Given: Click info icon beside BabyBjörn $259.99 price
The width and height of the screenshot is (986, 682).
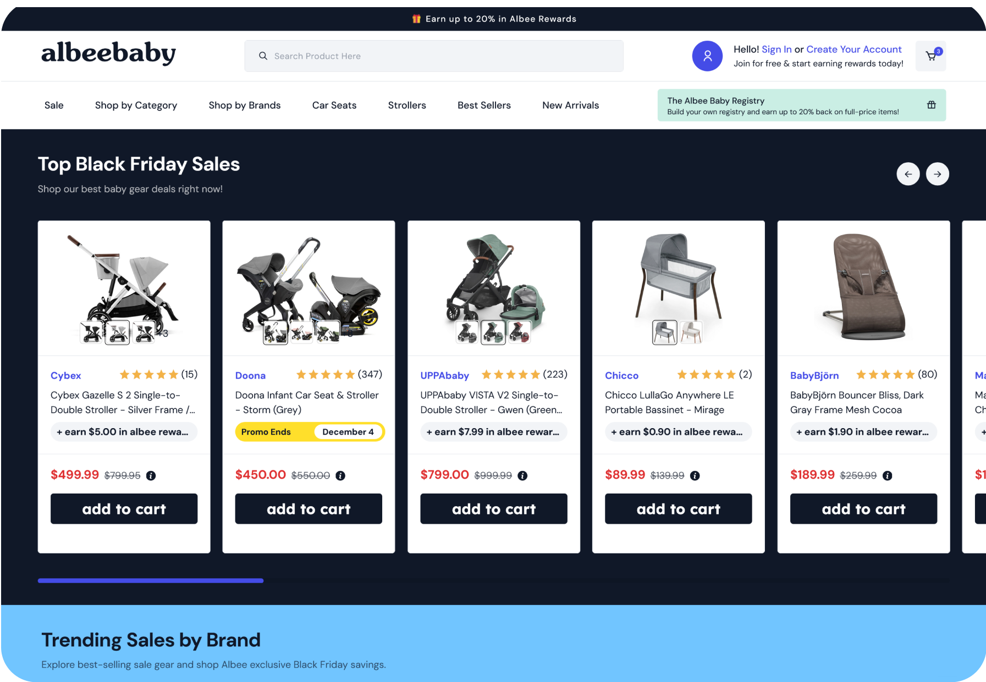Looking at the screenshot, I should coord(887,476).
